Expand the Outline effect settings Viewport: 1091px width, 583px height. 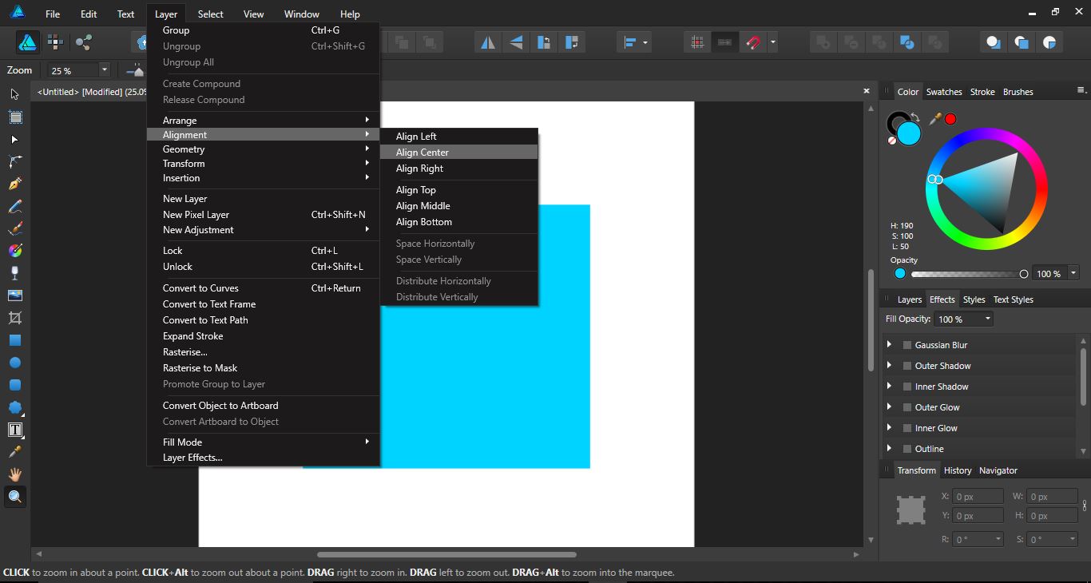pyautogui.click(x=889, y=449)
